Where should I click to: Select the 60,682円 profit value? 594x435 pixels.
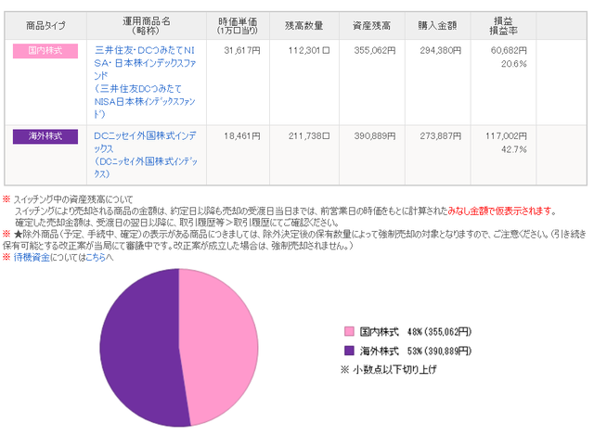coord(509,50)
